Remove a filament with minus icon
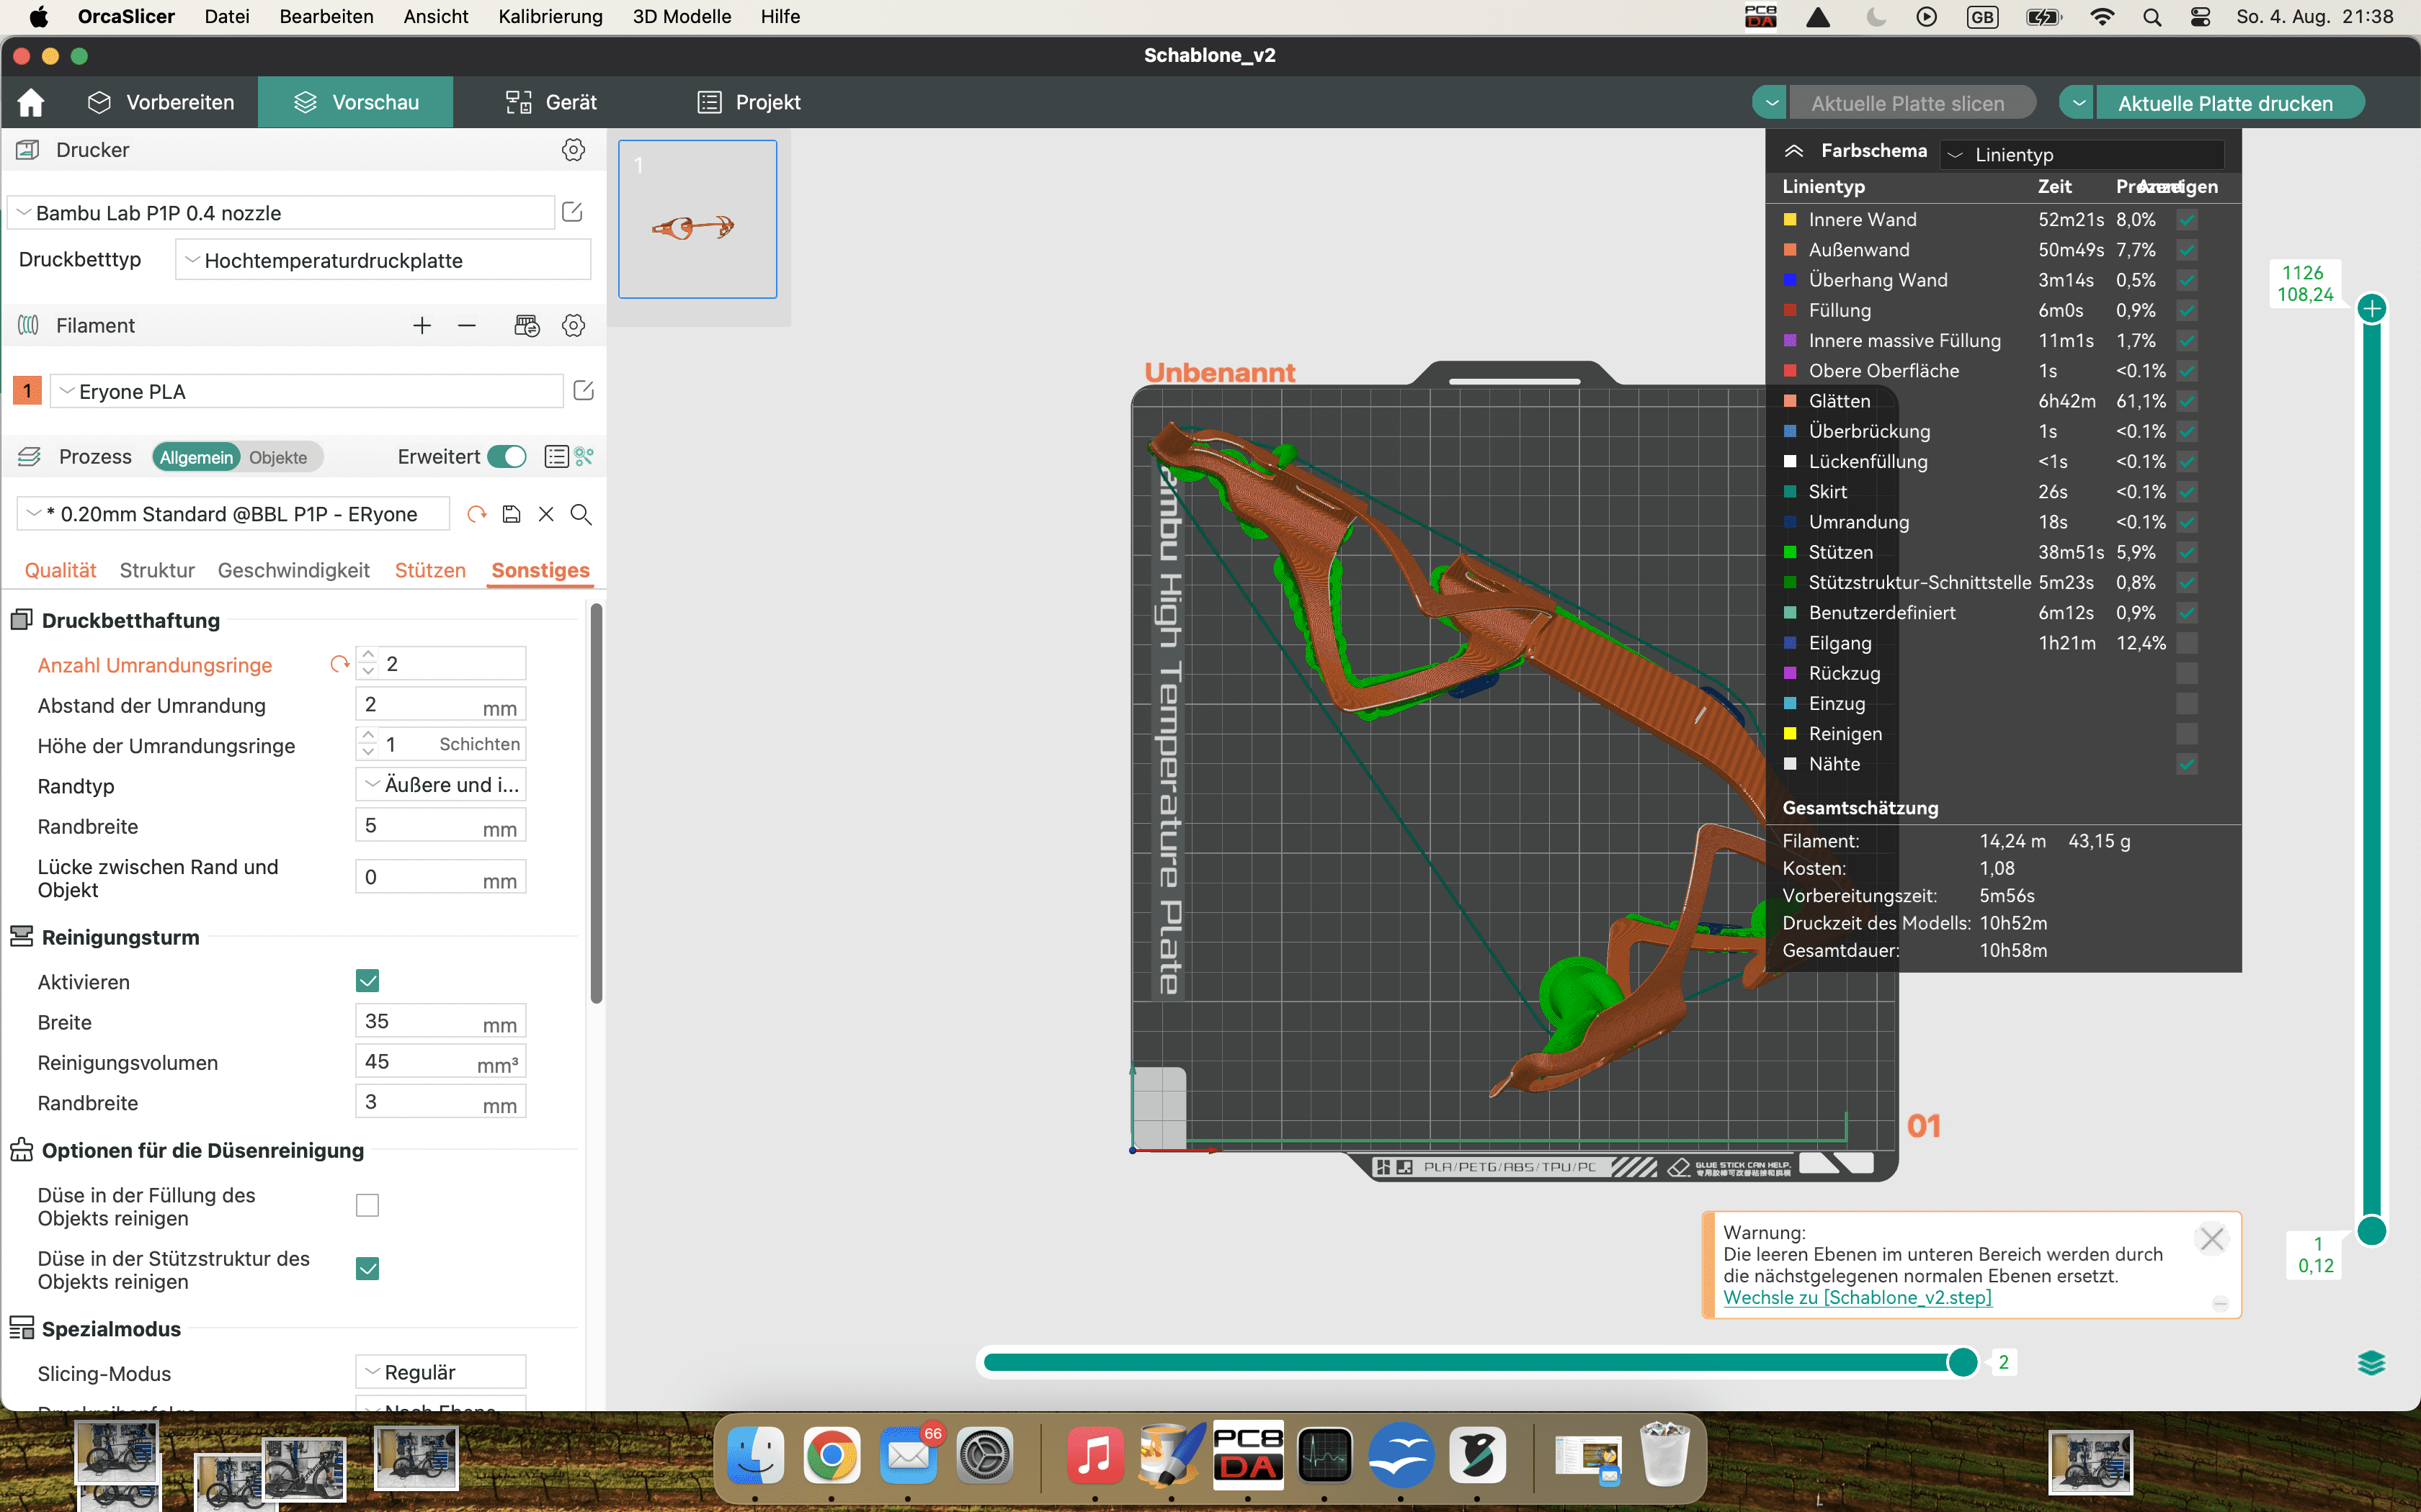Screen dimensions: 2421x1512 pyautogui.click(x=466, y=325)
